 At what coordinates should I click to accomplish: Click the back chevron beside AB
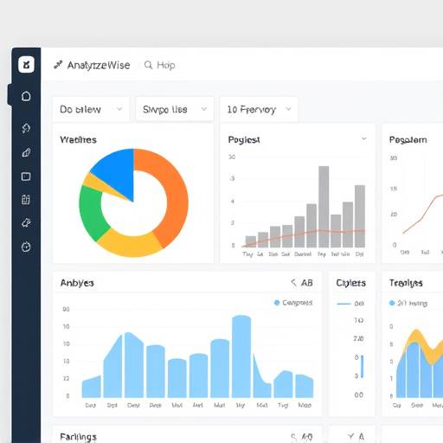coord(293,283)
